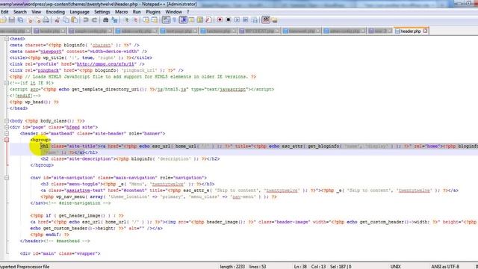Click the h2 class="site-description" code line
Image resolution: width=478 pixels, height=269 pixels.
point(130,159)
